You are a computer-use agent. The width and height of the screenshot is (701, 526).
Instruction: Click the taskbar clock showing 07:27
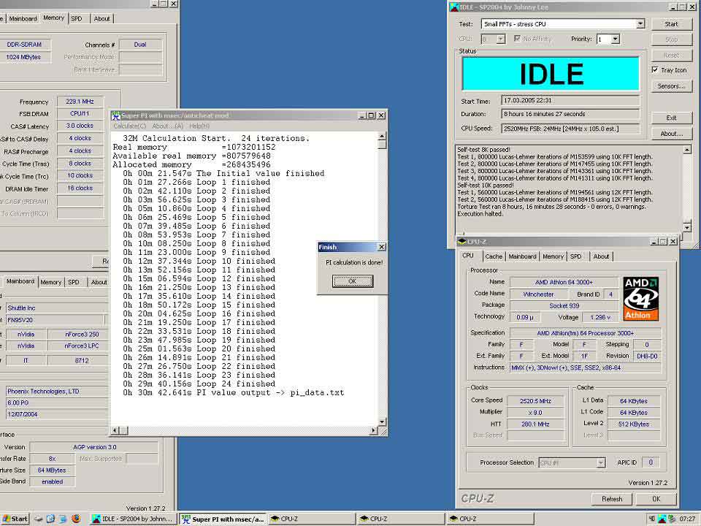click(688, 519)
